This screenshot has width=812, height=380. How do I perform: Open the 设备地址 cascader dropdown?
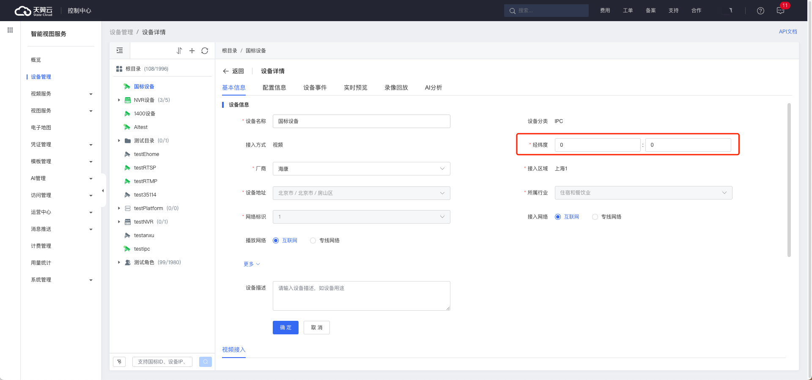click(x=362, y=193)
